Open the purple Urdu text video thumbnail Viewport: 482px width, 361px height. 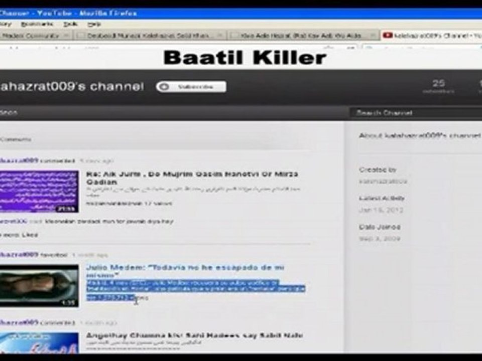tap(39, 192)
